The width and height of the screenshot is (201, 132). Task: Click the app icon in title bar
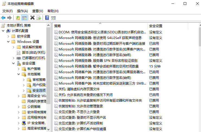[4, 4]
